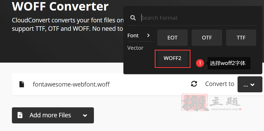
Task: Focus the Search Format input field
Action: click(199, 18)
